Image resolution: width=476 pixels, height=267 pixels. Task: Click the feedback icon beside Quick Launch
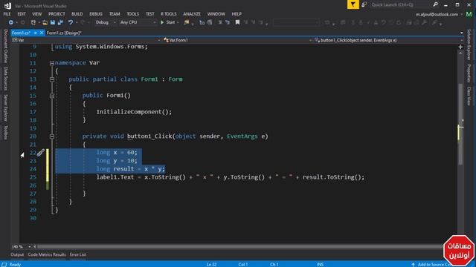pos(364,4)
